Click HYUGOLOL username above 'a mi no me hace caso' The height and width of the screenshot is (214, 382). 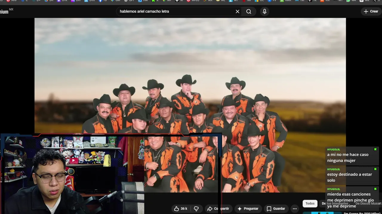[x=333, y=150]
